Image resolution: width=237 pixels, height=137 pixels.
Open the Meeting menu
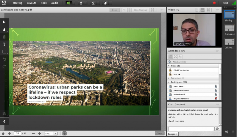pos(17,3)
